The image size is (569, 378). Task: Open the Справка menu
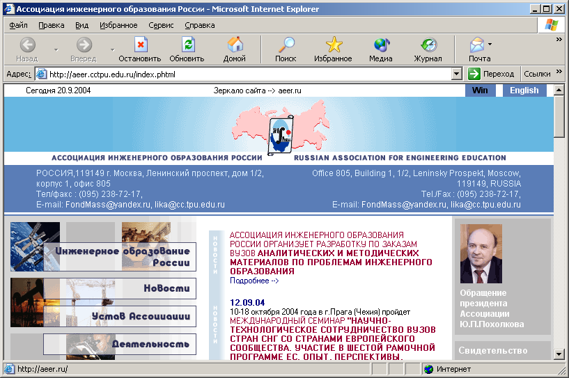[200, 25]
